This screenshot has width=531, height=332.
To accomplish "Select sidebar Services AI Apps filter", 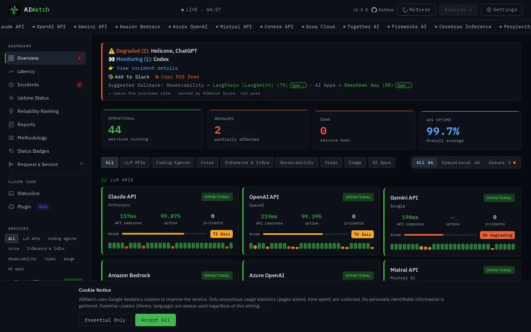I will [x=16, y=269].
